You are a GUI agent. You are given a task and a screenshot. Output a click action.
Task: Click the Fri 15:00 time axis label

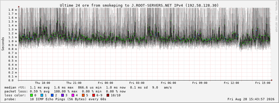(x=263, y=83)
